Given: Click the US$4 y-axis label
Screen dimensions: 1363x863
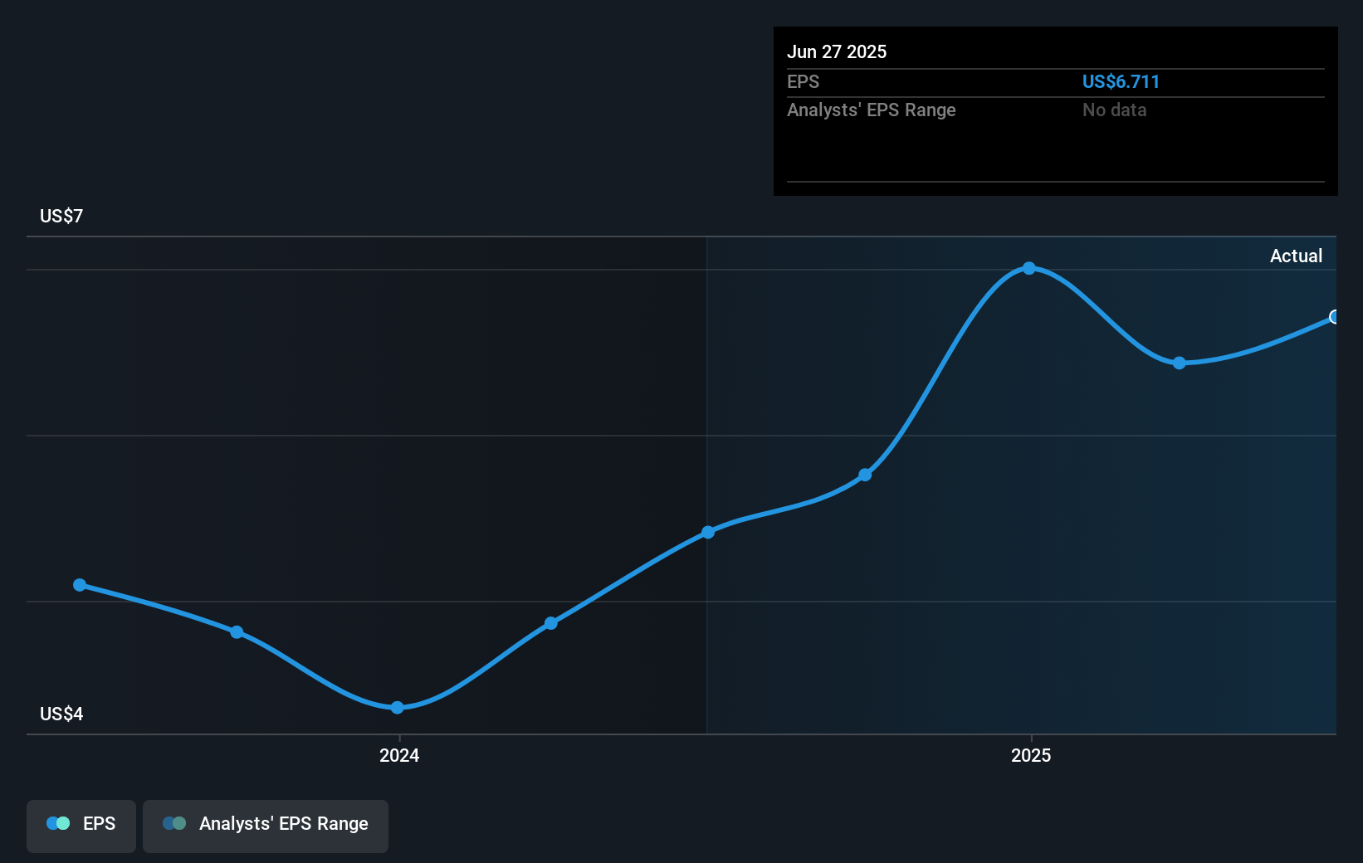Looking at the screenshot, I should click(61, 714).
